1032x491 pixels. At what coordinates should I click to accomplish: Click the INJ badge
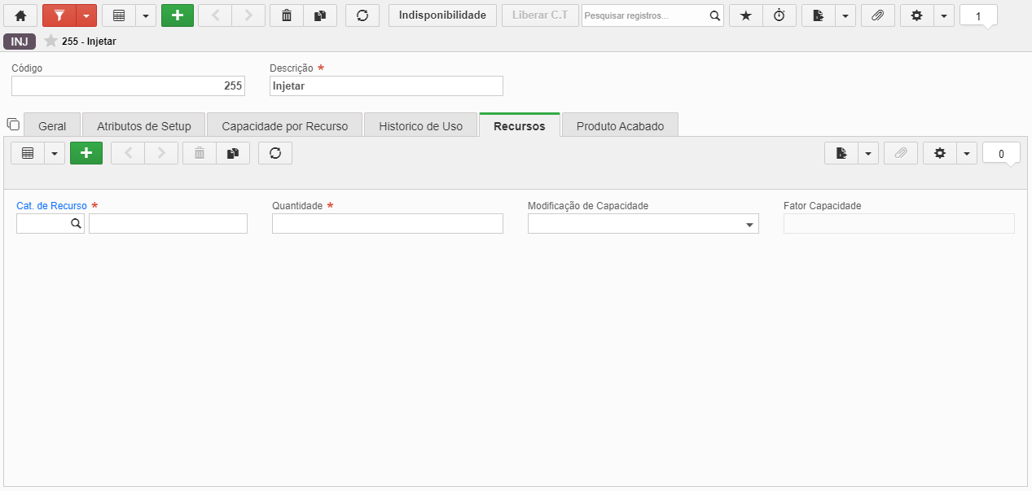(20, 42)
